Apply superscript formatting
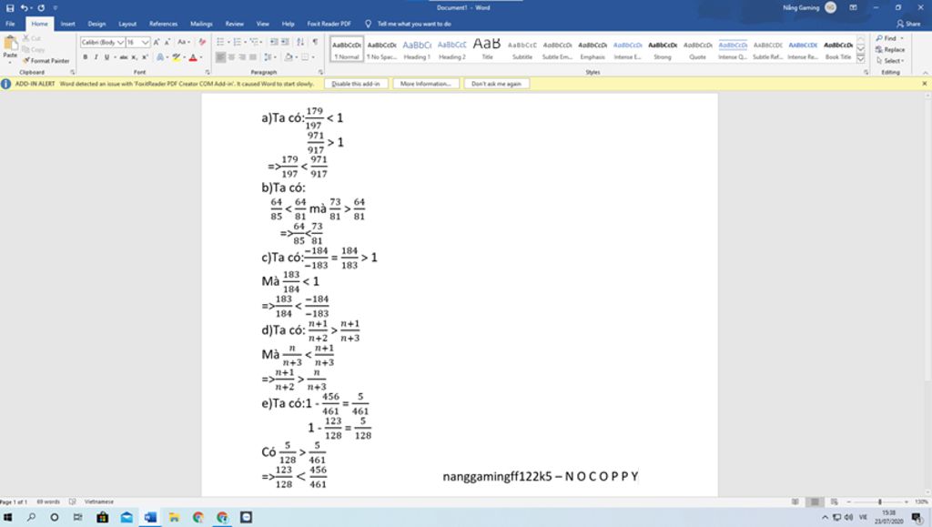The width and height of the screenshot is (932, 527). click(145, 57)
